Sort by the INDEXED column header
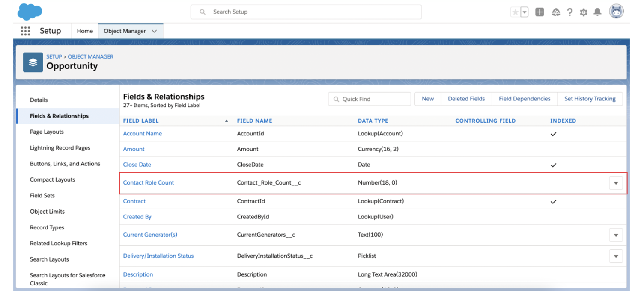The width and height of the screenshot is (644, 306). (563, 121)
